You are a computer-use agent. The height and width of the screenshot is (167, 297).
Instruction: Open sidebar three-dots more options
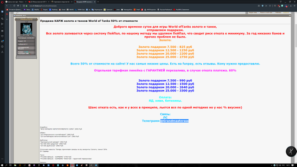[x=2, y=159]
